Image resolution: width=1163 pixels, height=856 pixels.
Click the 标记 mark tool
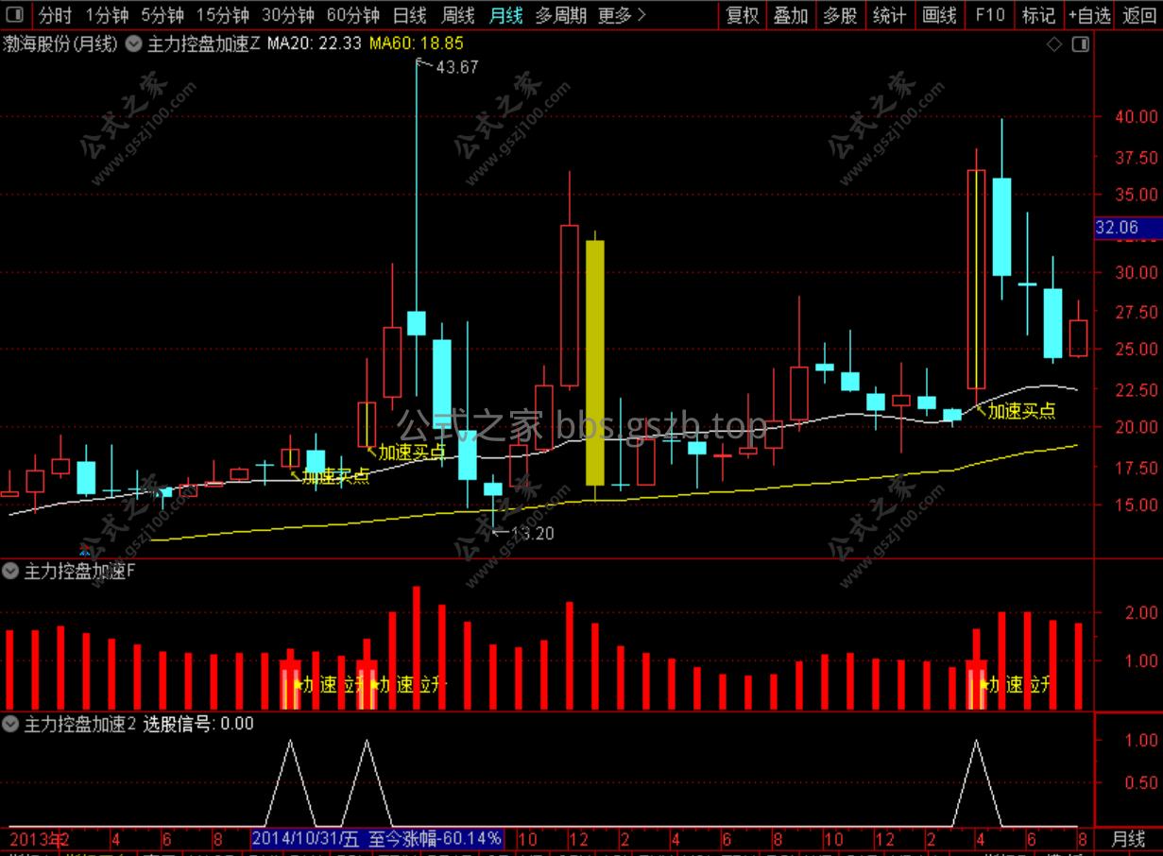point(1038,15)
